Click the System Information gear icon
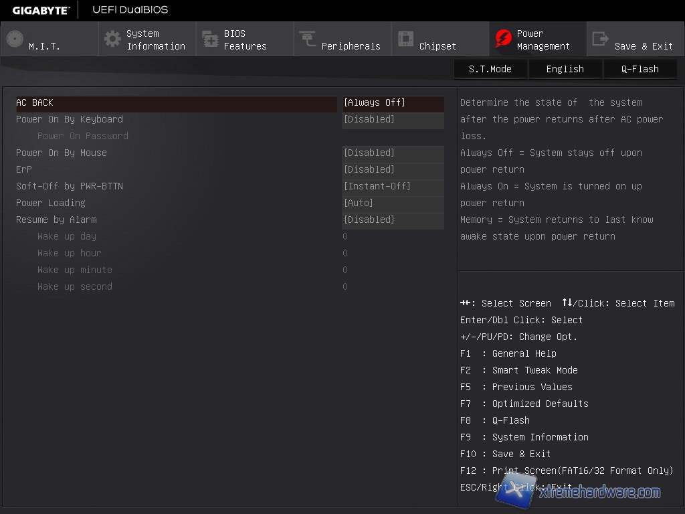 pos(112,39)
